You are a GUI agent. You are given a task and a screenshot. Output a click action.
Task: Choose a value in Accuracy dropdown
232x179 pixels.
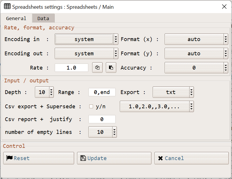point(196,68)
